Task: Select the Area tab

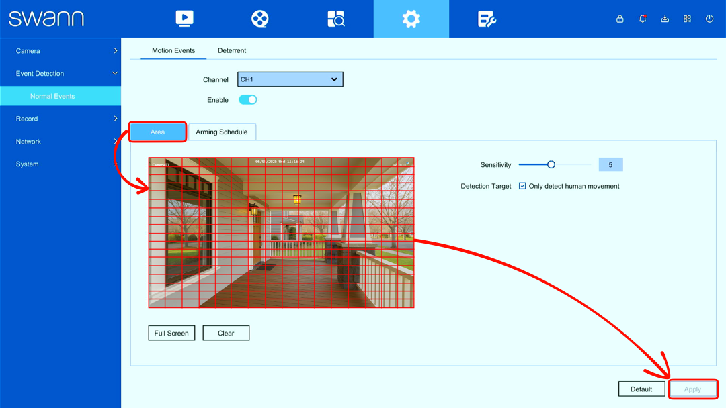Action: 157,132
